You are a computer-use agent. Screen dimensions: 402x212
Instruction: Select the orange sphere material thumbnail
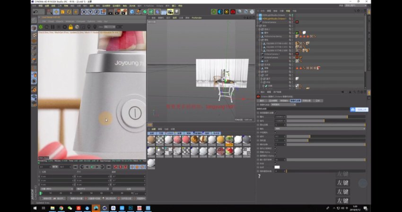tap(219, 140)
